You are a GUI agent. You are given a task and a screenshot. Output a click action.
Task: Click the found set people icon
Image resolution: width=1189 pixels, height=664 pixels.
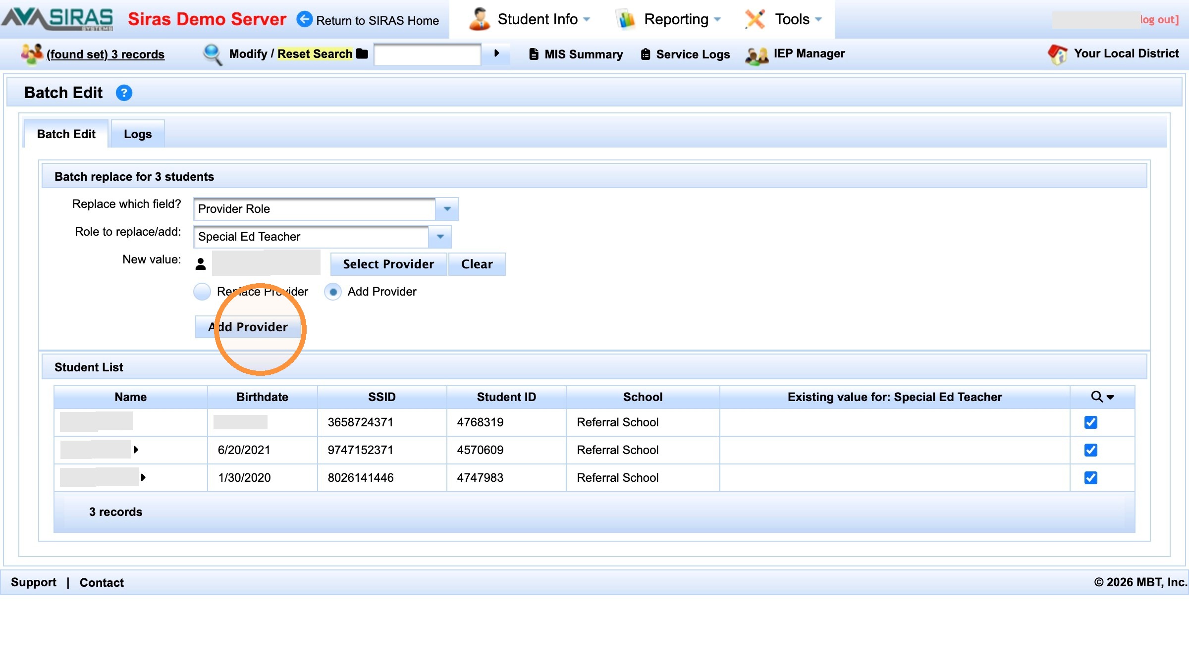[x=32, y=53]
